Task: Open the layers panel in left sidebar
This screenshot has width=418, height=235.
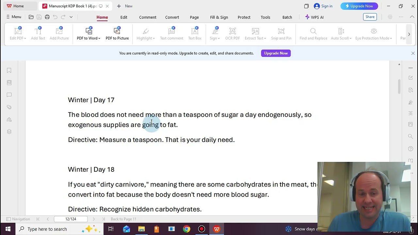Action: (x=9, y=132)
